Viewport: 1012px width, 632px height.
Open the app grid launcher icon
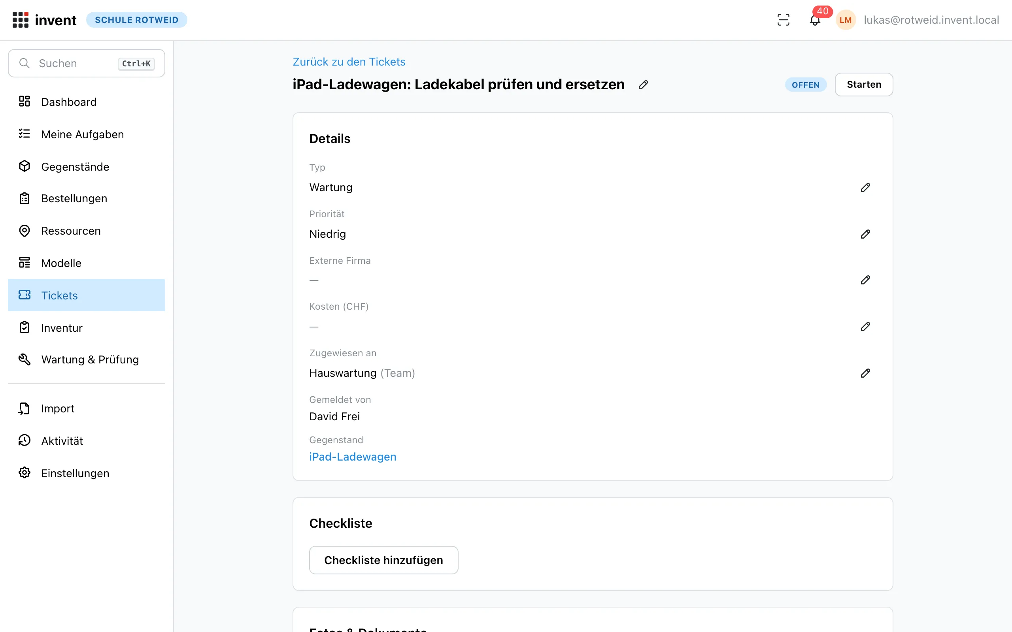pyautogui.click(x=21, y=20)
